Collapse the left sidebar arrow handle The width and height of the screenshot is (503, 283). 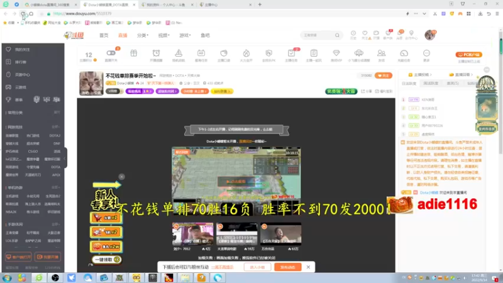tap(65, 158)
